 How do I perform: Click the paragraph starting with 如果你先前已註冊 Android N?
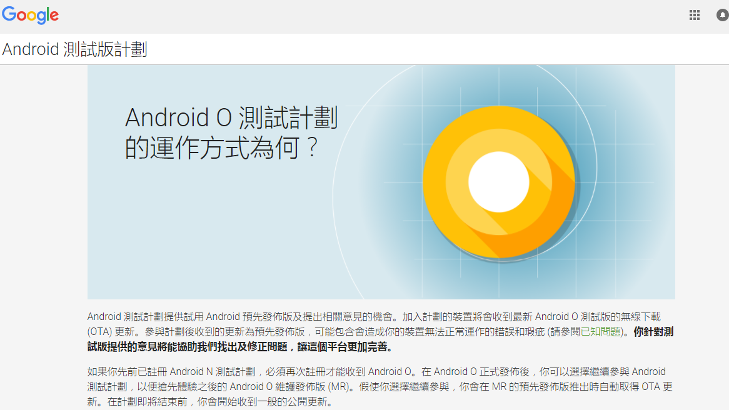380,387
